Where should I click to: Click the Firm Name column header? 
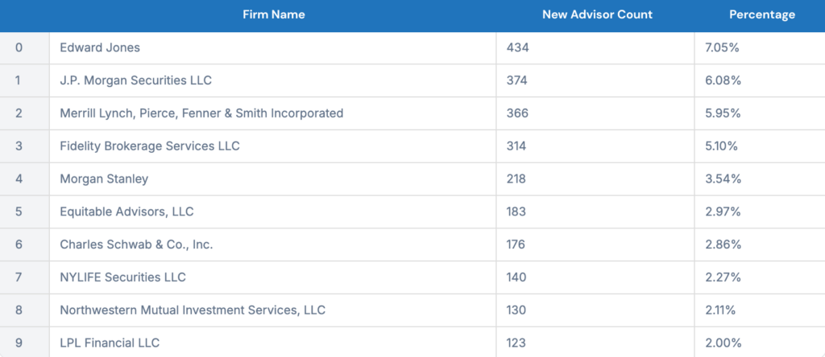tap(274, 14)
